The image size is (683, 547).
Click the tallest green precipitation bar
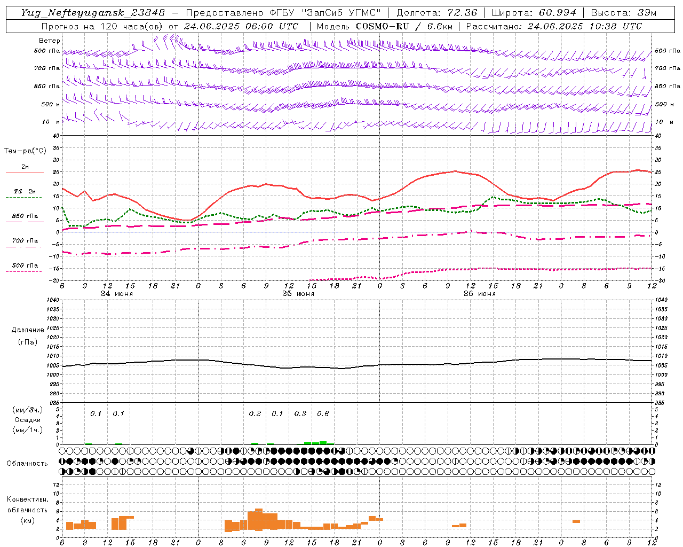[x=323, y=443]
